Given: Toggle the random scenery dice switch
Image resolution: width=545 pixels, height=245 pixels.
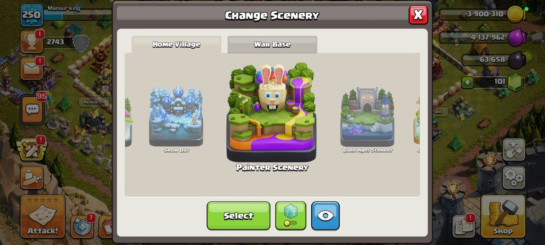Looking at the screenshot, I should pyautogui.click(x=291, y=215).
